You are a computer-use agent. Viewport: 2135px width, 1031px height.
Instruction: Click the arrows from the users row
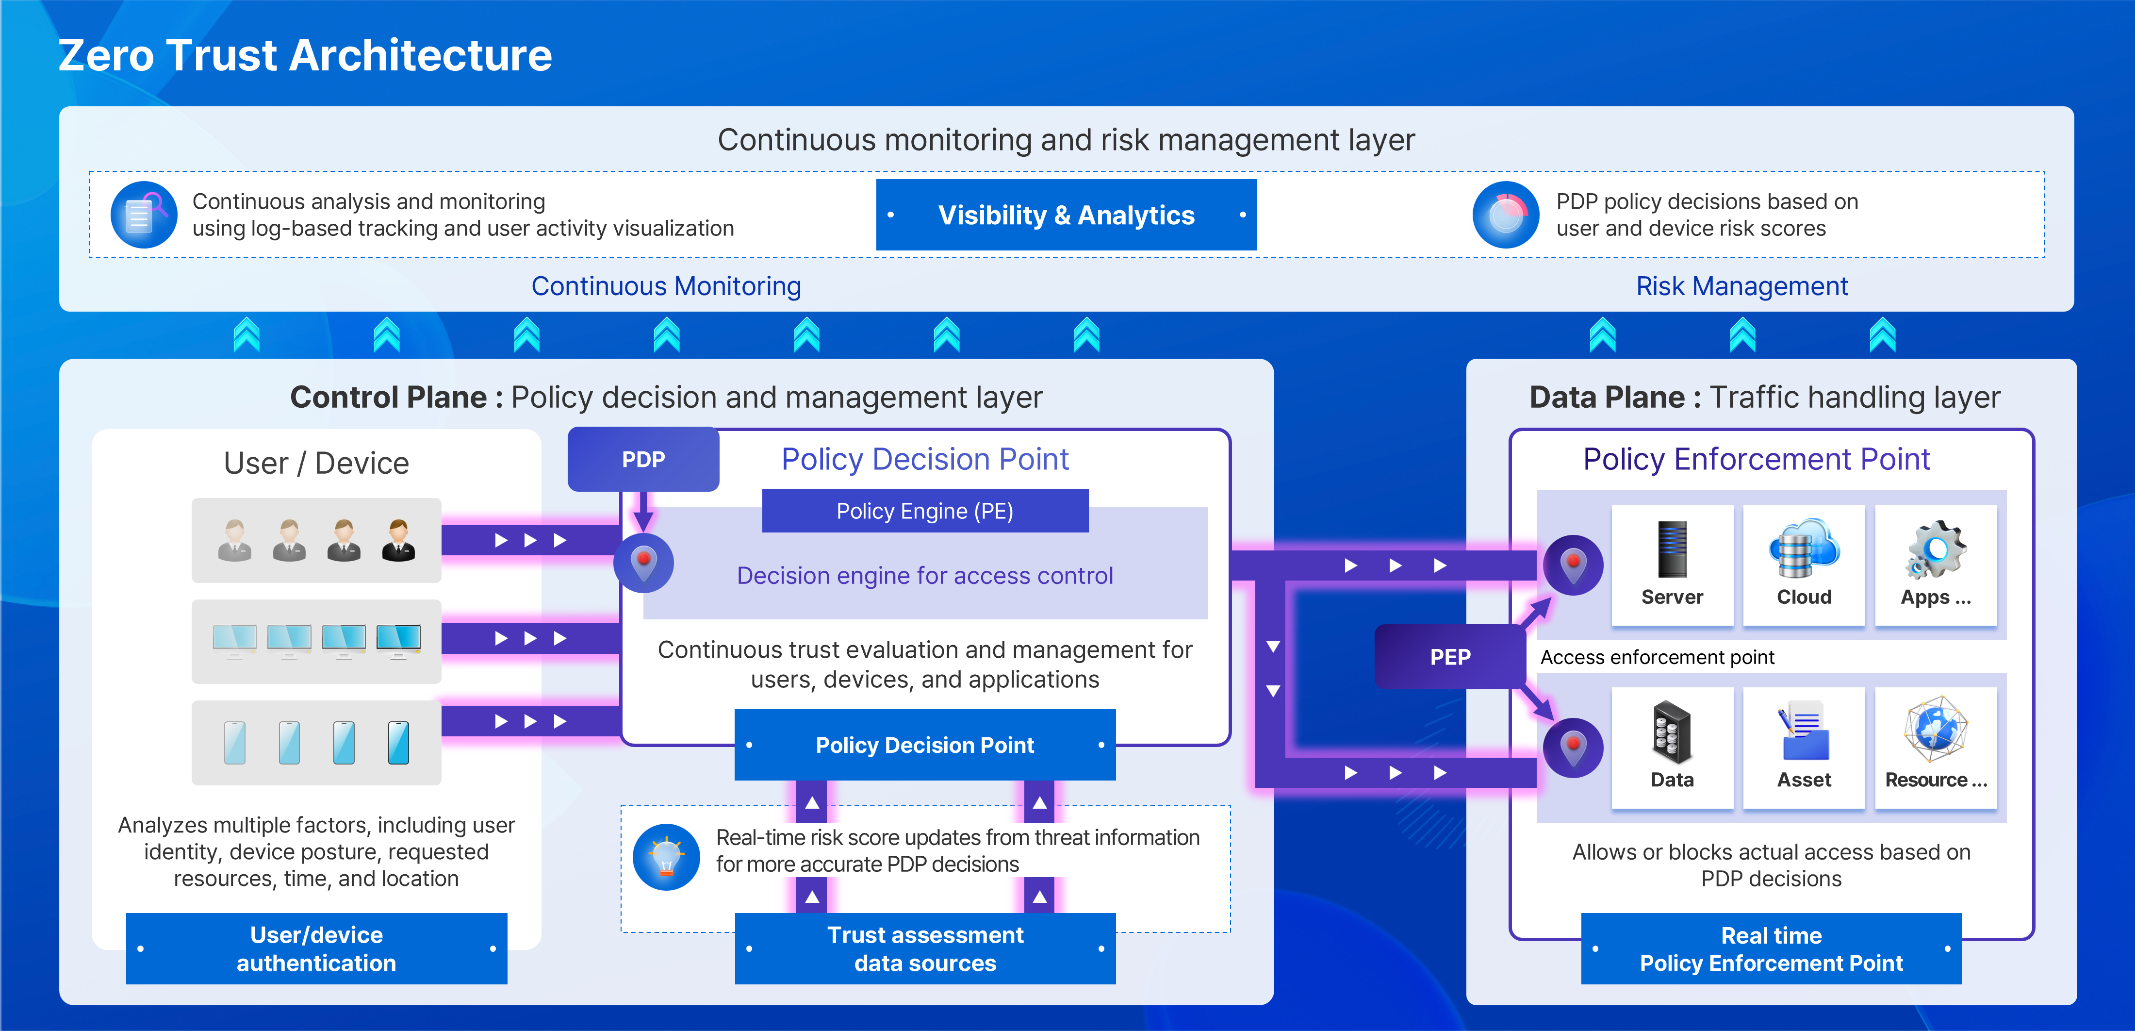(x=530, y=540)
